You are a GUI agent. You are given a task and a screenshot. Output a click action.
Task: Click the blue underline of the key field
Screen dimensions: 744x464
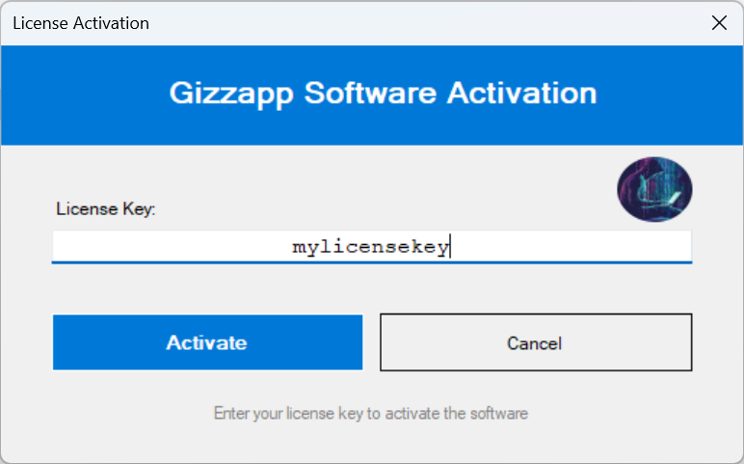click(x=372, y=261)
